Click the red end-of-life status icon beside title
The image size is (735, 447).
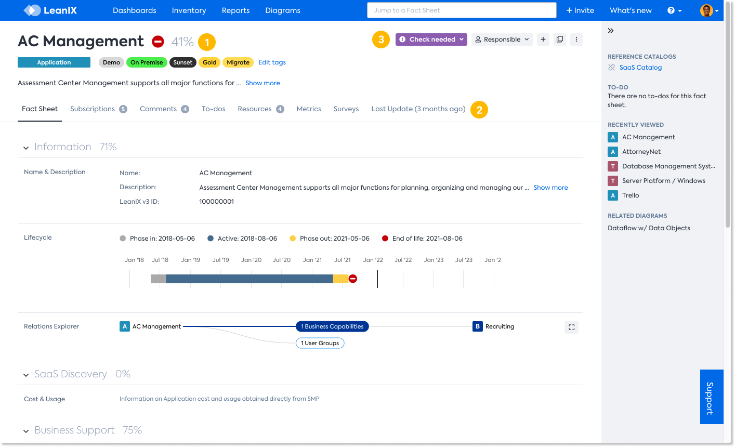pyautogui.click(x=158, y=42)
